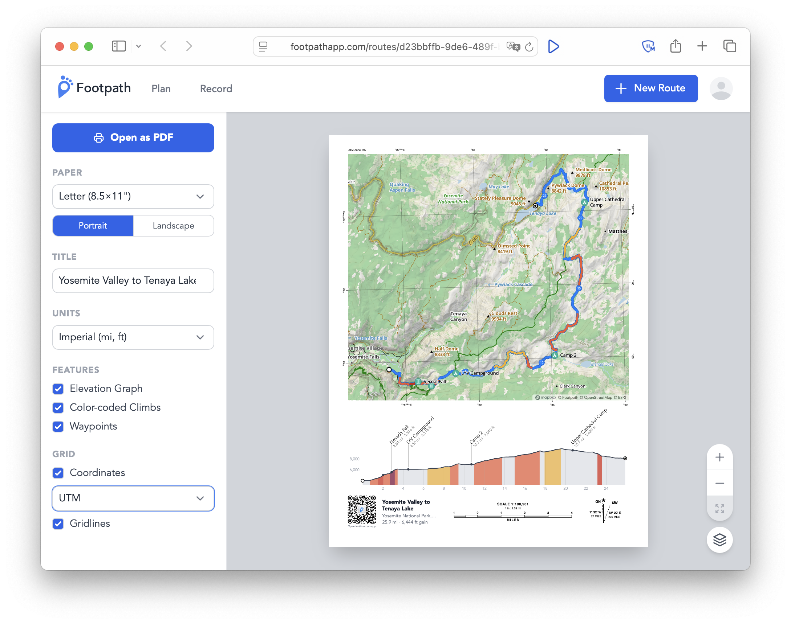Click the Footpath logo
The height and width of the screenshot is (624, 791).
pos(94,88)
